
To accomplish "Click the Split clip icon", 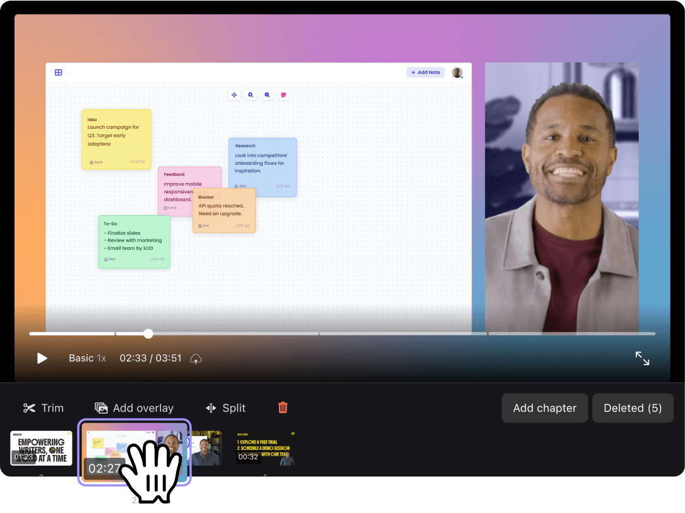I will point(211,408).
